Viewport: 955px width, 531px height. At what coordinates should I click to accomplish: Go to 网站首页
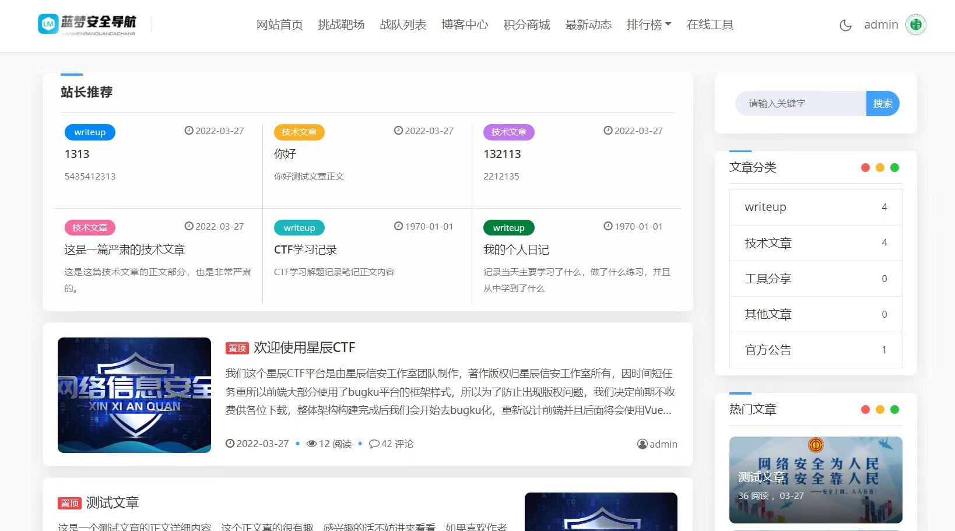coord(280,24)
